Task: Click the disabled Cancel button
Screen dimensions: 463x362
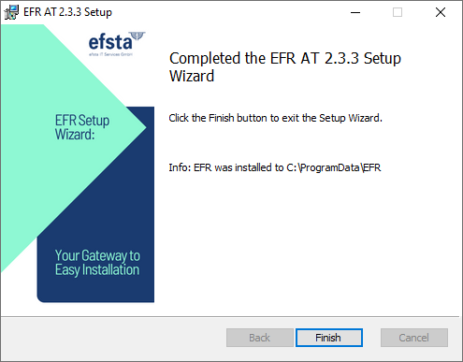Action: [x=414, y=338]
